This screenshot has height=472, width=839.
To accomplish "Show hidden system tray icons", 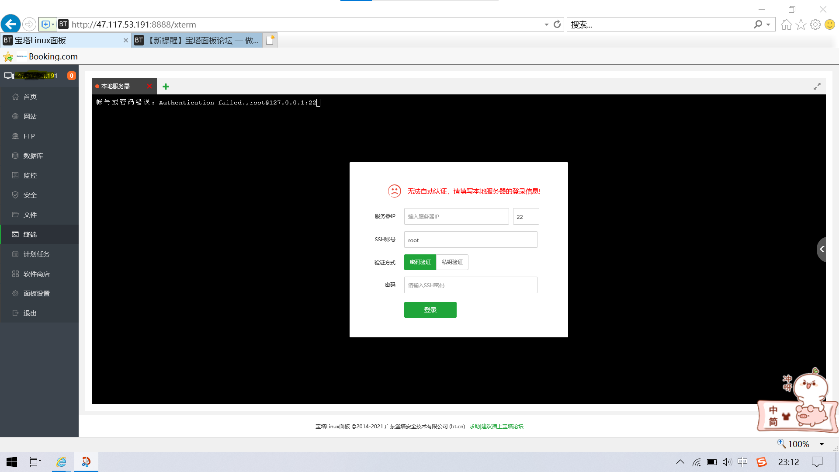I will pyautogui.click(x=680, y=462).
